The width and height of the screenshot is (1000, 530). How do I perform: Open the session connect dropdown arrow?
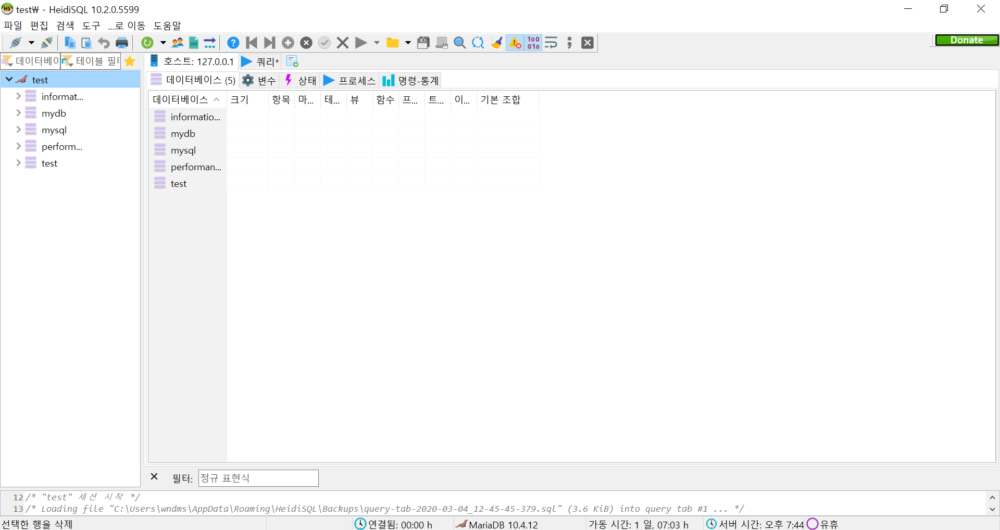31,43
